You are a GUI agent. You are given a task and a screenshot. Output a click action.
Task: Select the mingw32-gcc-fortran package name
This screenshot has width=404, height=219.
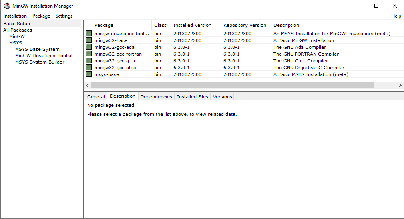[x=118, y=54]
